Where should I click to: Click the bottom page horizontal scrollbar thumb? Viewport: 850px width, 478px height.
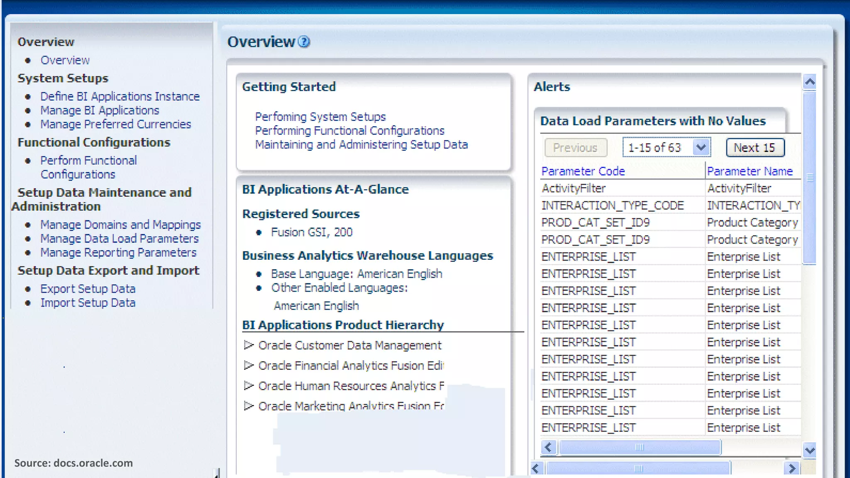click(x=638, y=468)
